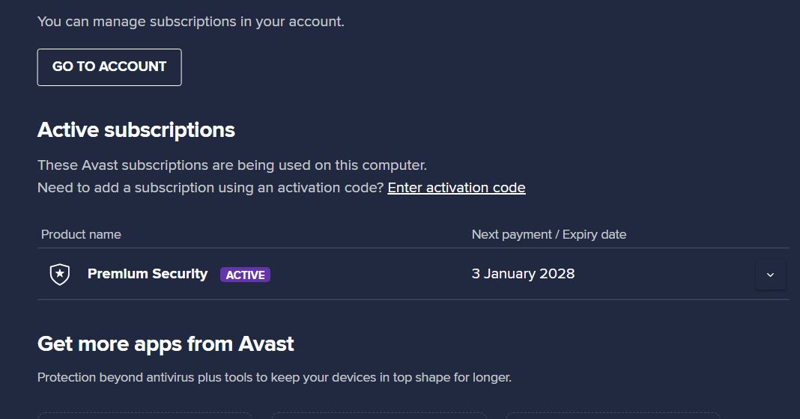Expand Premium Security details with the chevron
Screen dimensions: 800x419
[x=770, y=275]
